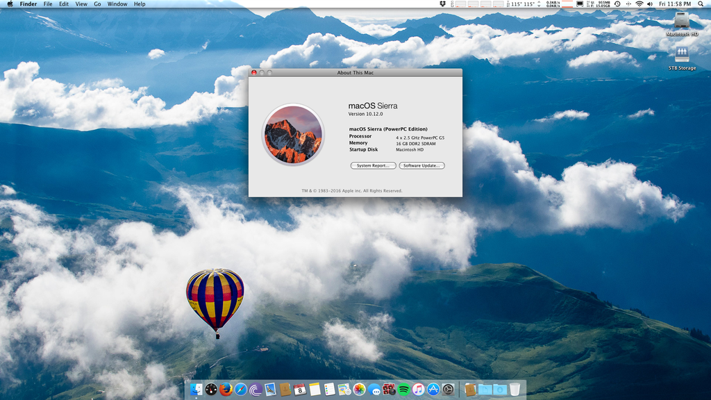Open the View menu

pyautogui.click(x=81, y=3)
